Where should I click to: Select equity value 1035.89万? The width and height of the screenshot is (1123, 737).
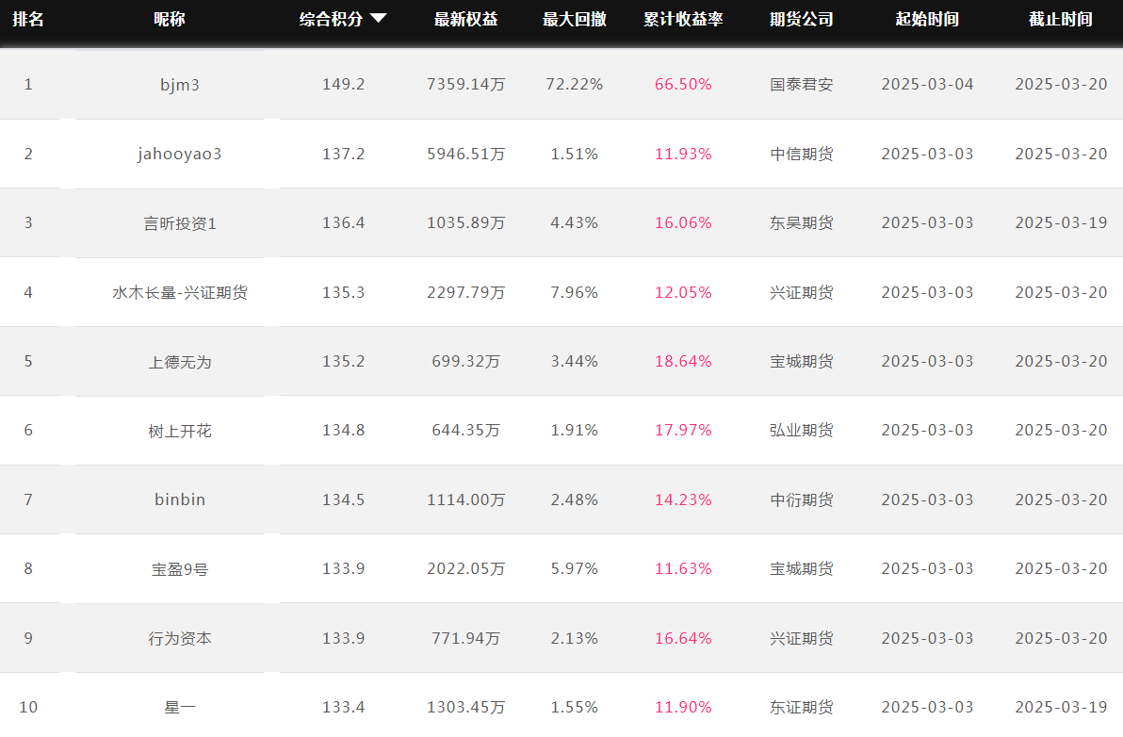pyautogui.click(x=465, y=222)
